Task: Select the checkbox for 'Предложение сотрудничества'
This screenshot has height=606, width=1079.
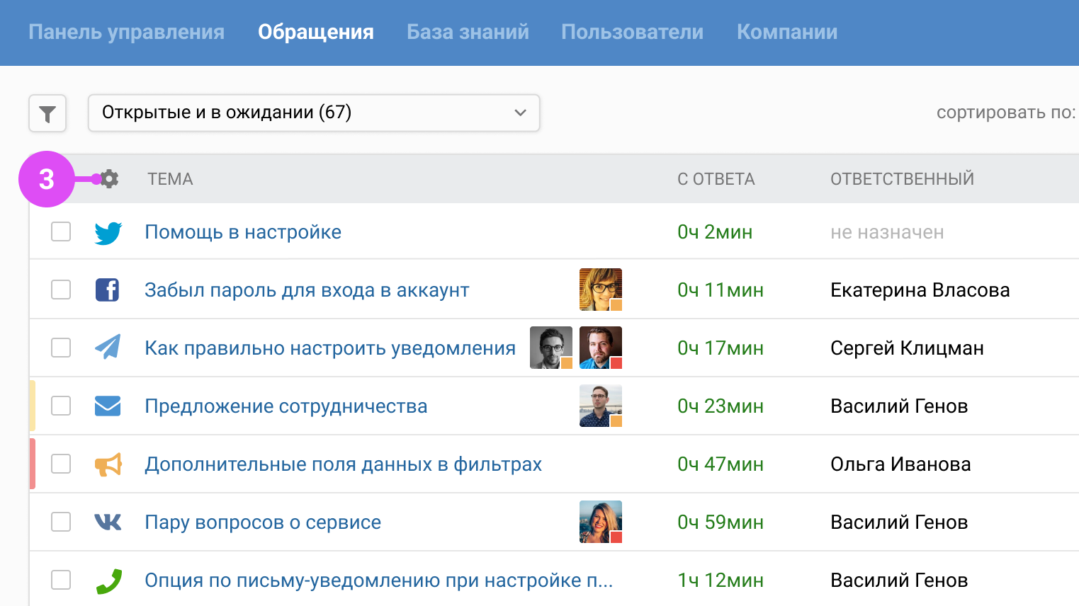Action: pyautogui.click(x=61, y=406)
